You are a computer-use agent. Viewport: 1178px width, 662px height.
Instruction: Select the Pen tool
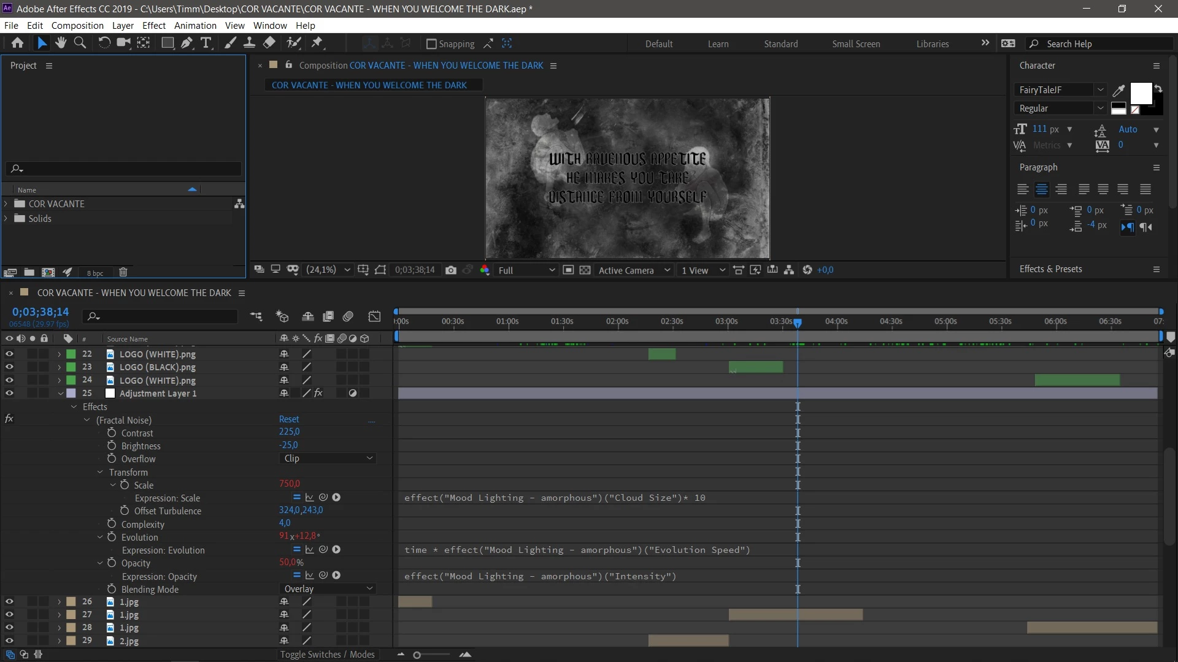(187, 43)
